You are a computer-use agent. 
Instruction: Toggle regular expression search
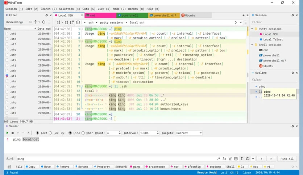point(219,159)
